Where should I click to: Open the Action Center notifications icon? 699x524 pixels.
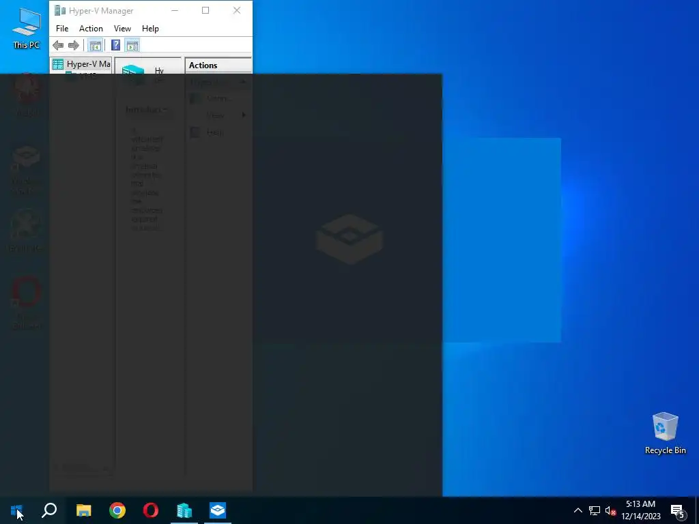point(678,510)
